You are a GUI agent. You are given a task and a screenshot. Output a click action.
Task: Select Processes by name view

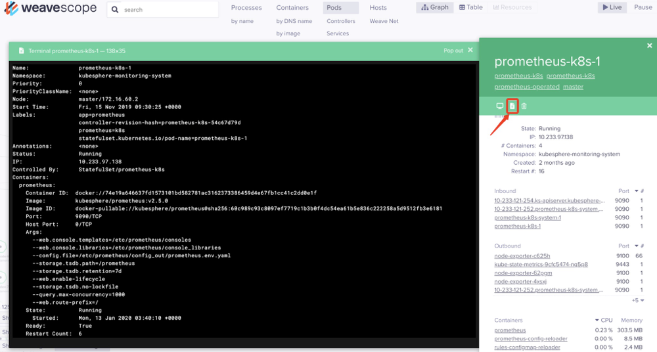[242, 21]
